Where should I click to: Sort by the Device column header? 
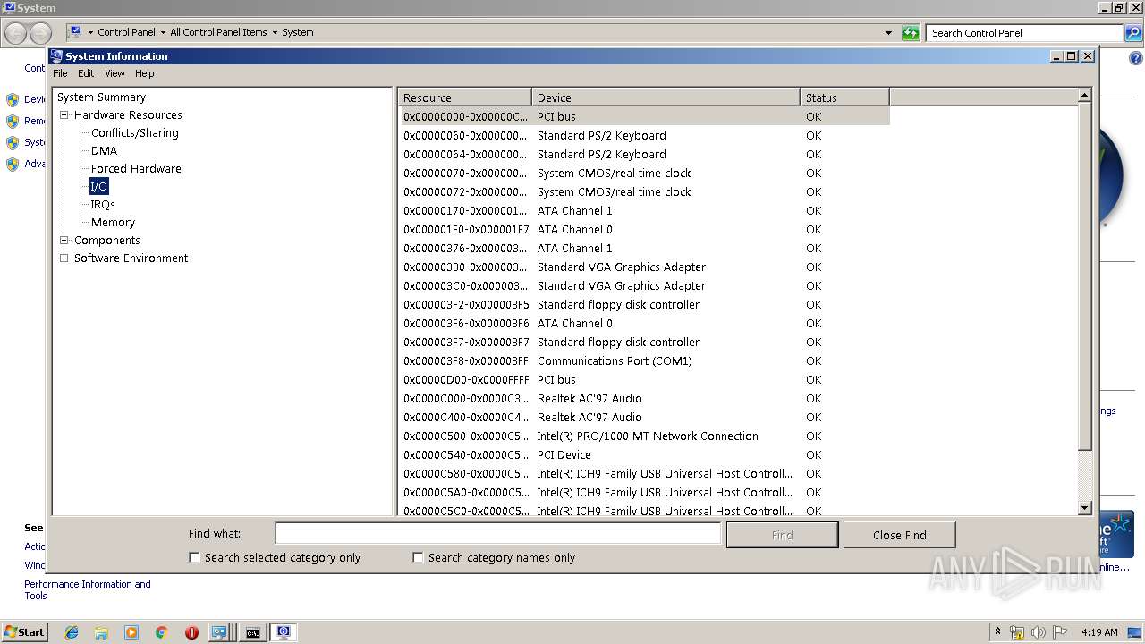click(666, 97)
